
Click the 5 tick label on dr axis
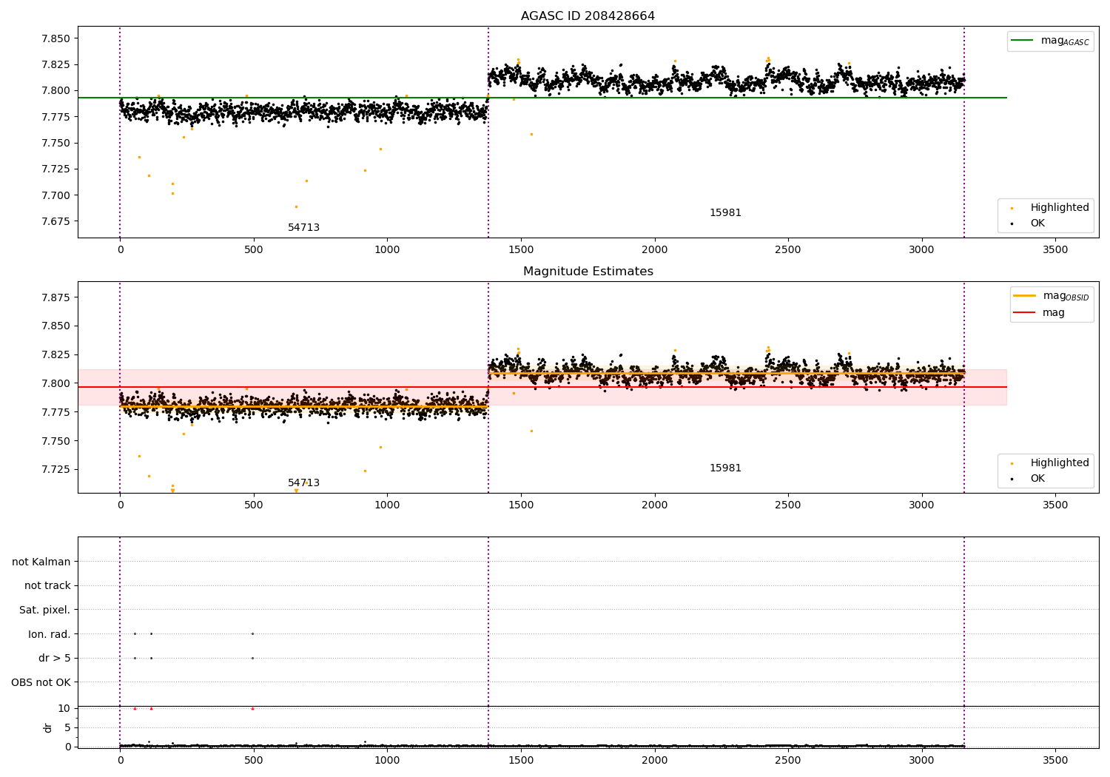67,727
